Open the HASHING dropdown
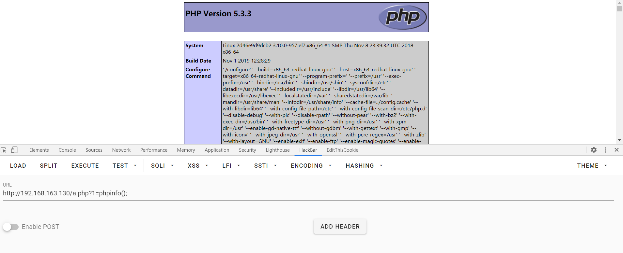 point(364,165)
